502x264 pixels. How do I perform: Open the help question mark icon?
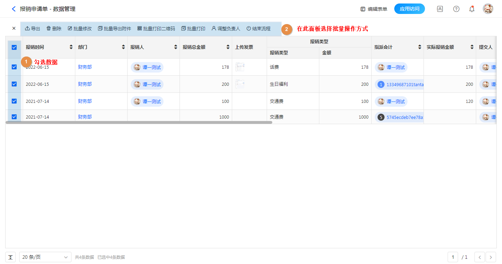coord(456,9)
